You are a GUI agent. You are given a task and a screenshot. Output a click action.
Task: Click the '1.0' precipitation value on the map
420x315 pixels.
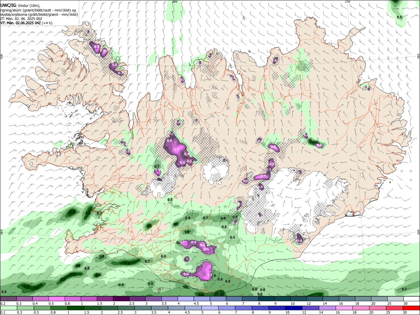click(102, 257)
